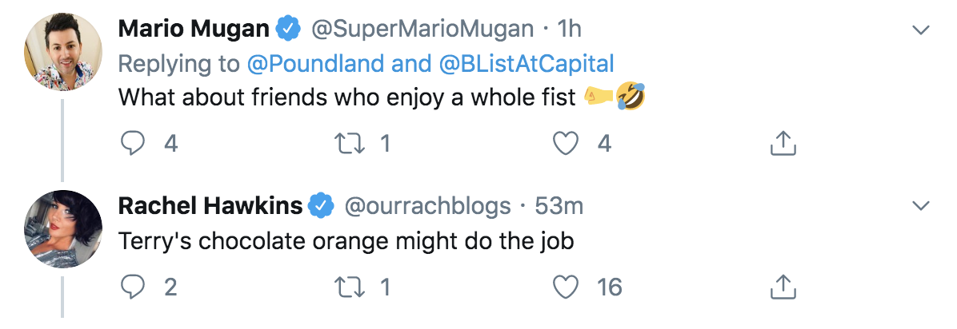The height and width of the screenshot is (329, 957).
Task: Like Rachel Hawkins' chocolate orange tweet
Action: pos(566,286)
